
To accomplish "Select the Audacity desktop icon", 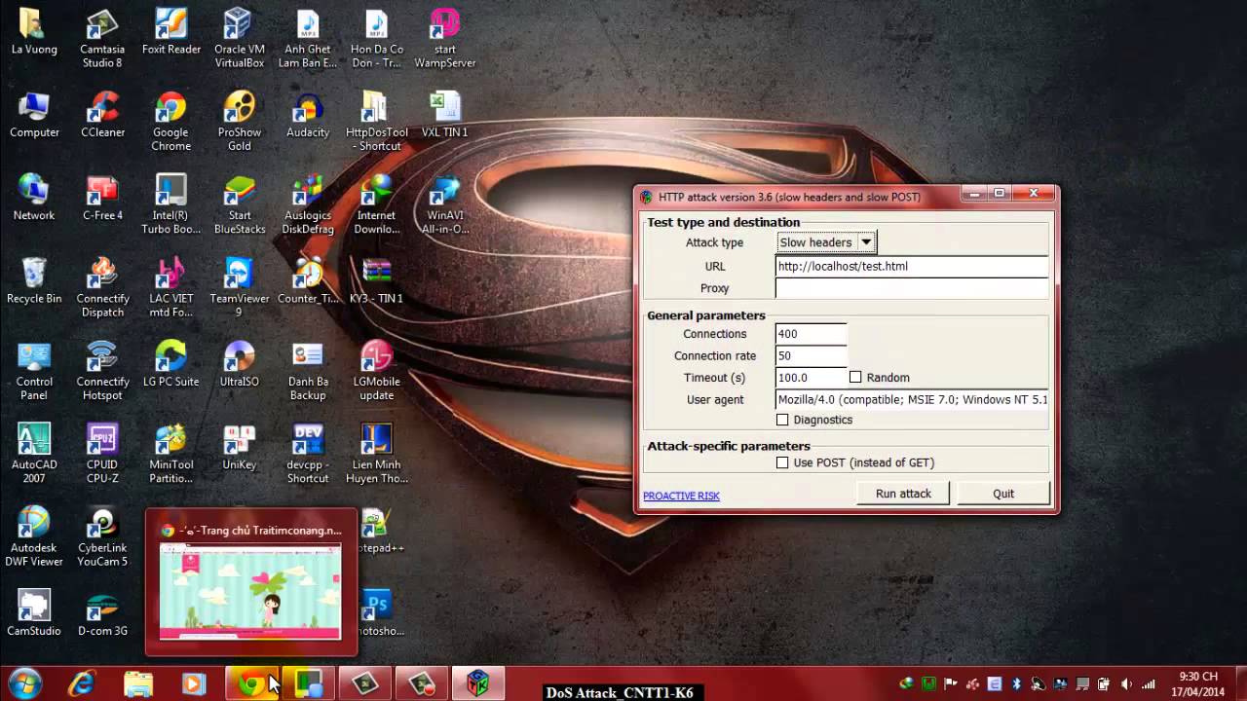I will tap(308, 117).
